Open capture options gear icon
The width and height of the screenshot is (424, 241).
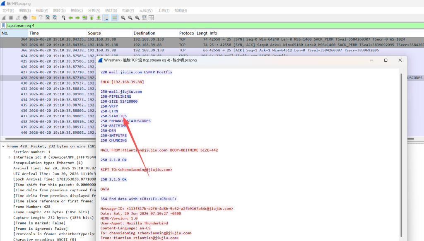point(25,18)
